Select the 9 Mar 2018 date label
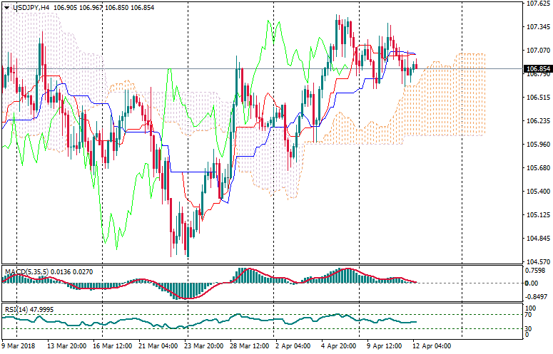Viewport: 553px width, 354px height. point(19,346)
